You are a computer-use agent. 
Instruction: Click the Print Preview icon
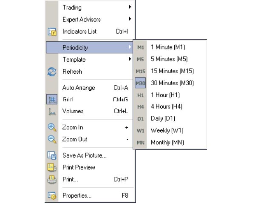(x=52, y=167)
